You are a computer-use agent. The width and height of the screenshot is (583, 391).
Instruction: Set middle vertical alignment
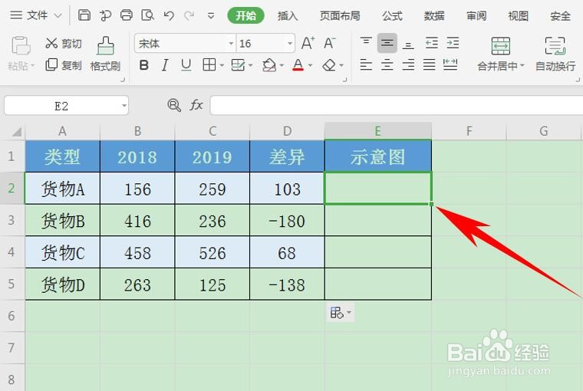[x=387, y=43]
